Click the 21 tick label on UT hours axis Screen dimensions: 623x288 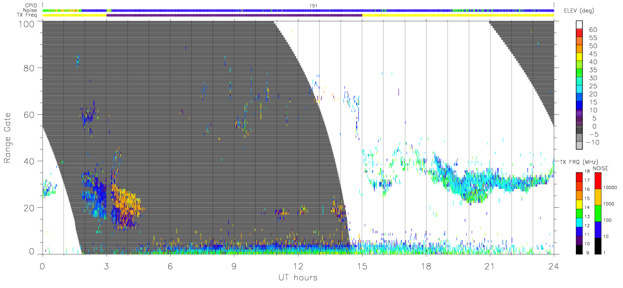pos(490,266)
